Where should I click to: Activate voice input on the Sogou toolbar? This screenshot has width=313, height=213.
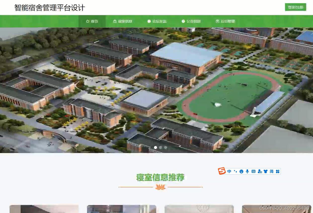247,171
